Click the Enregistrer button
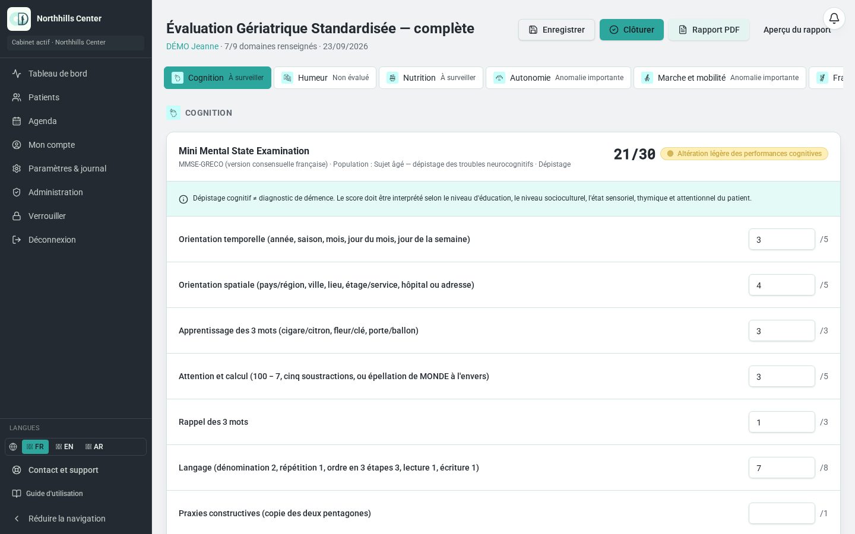 (556, 30)
